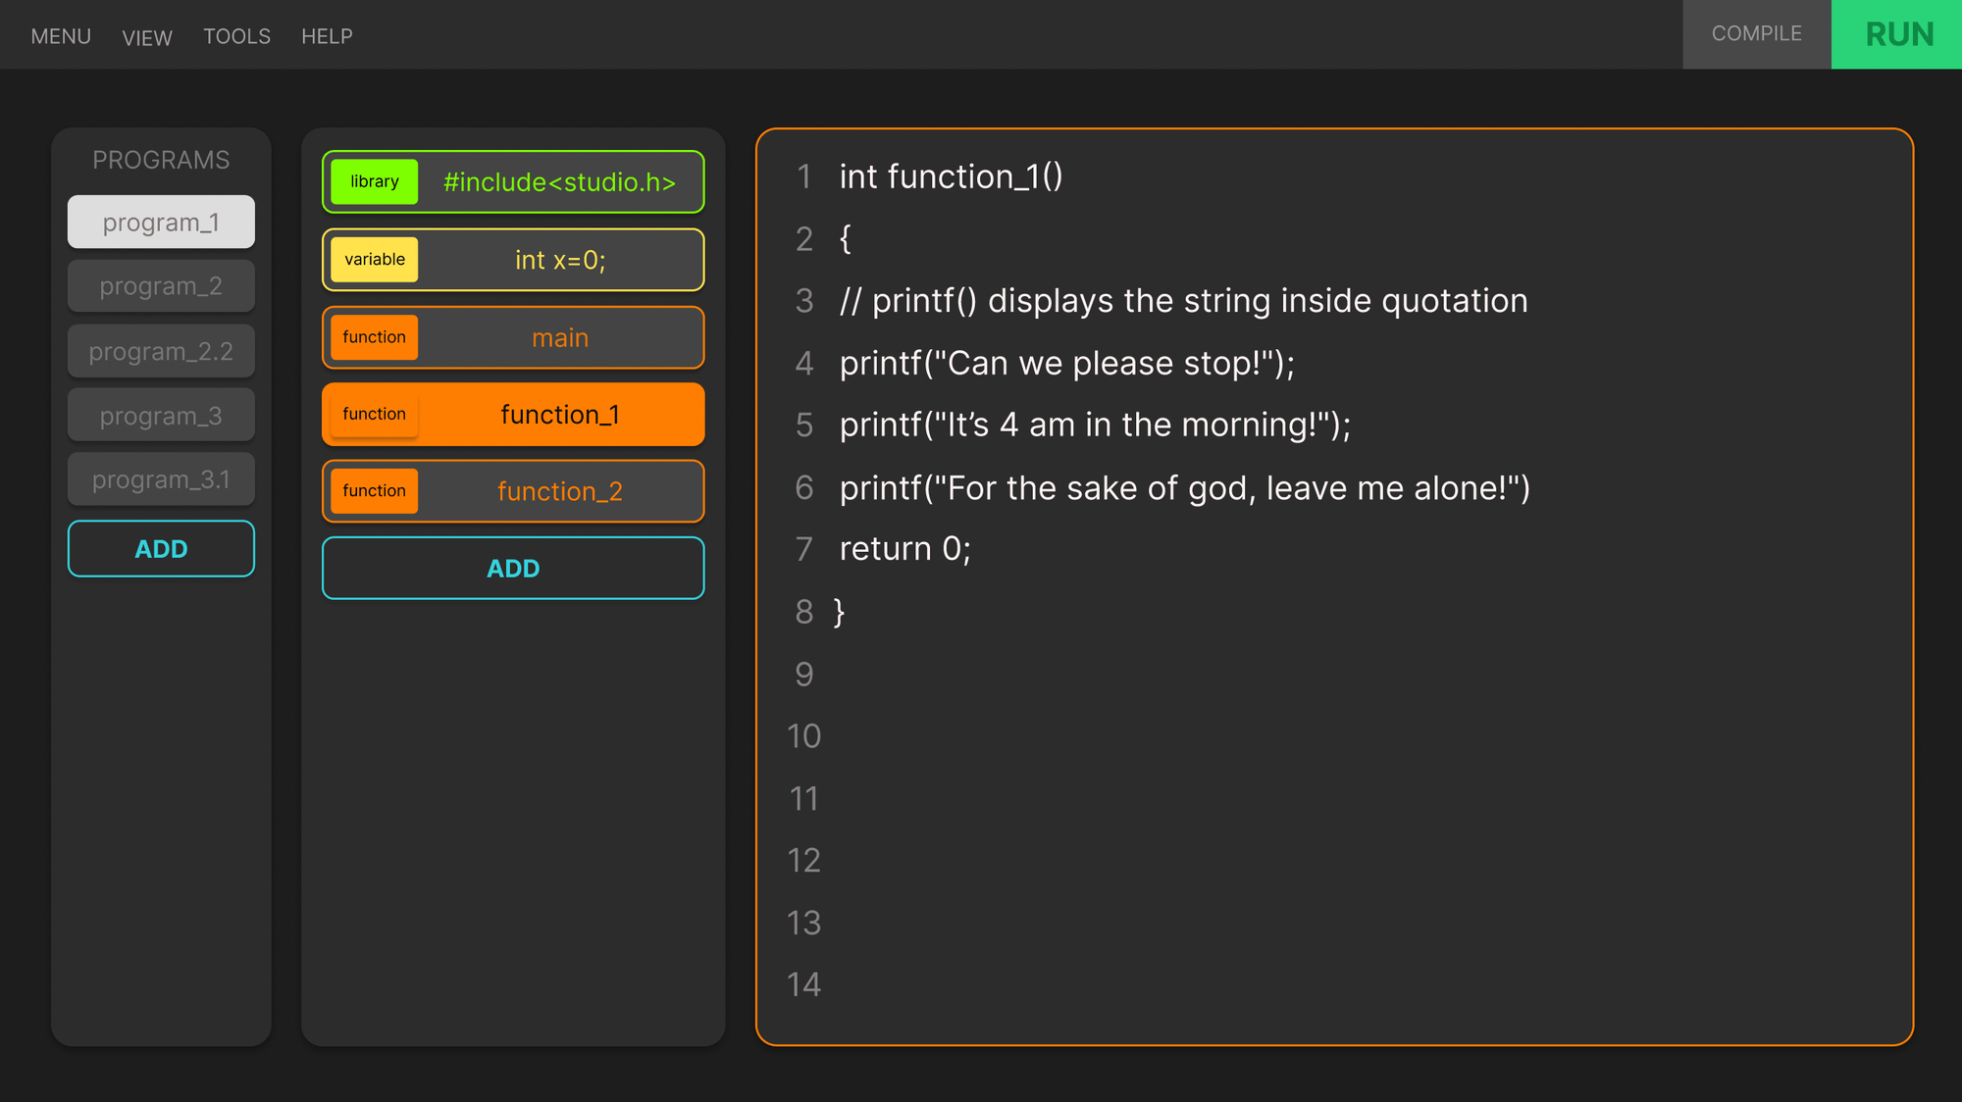Click function tag on function_1 block
The width and height of the screenshot is (1962, 1102).
(x=374, y=415)
